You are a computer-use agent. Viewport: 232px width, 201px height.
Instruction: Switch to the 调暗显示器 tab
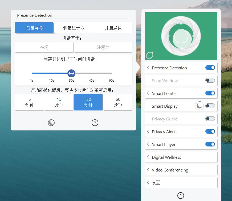pos(74,28)
